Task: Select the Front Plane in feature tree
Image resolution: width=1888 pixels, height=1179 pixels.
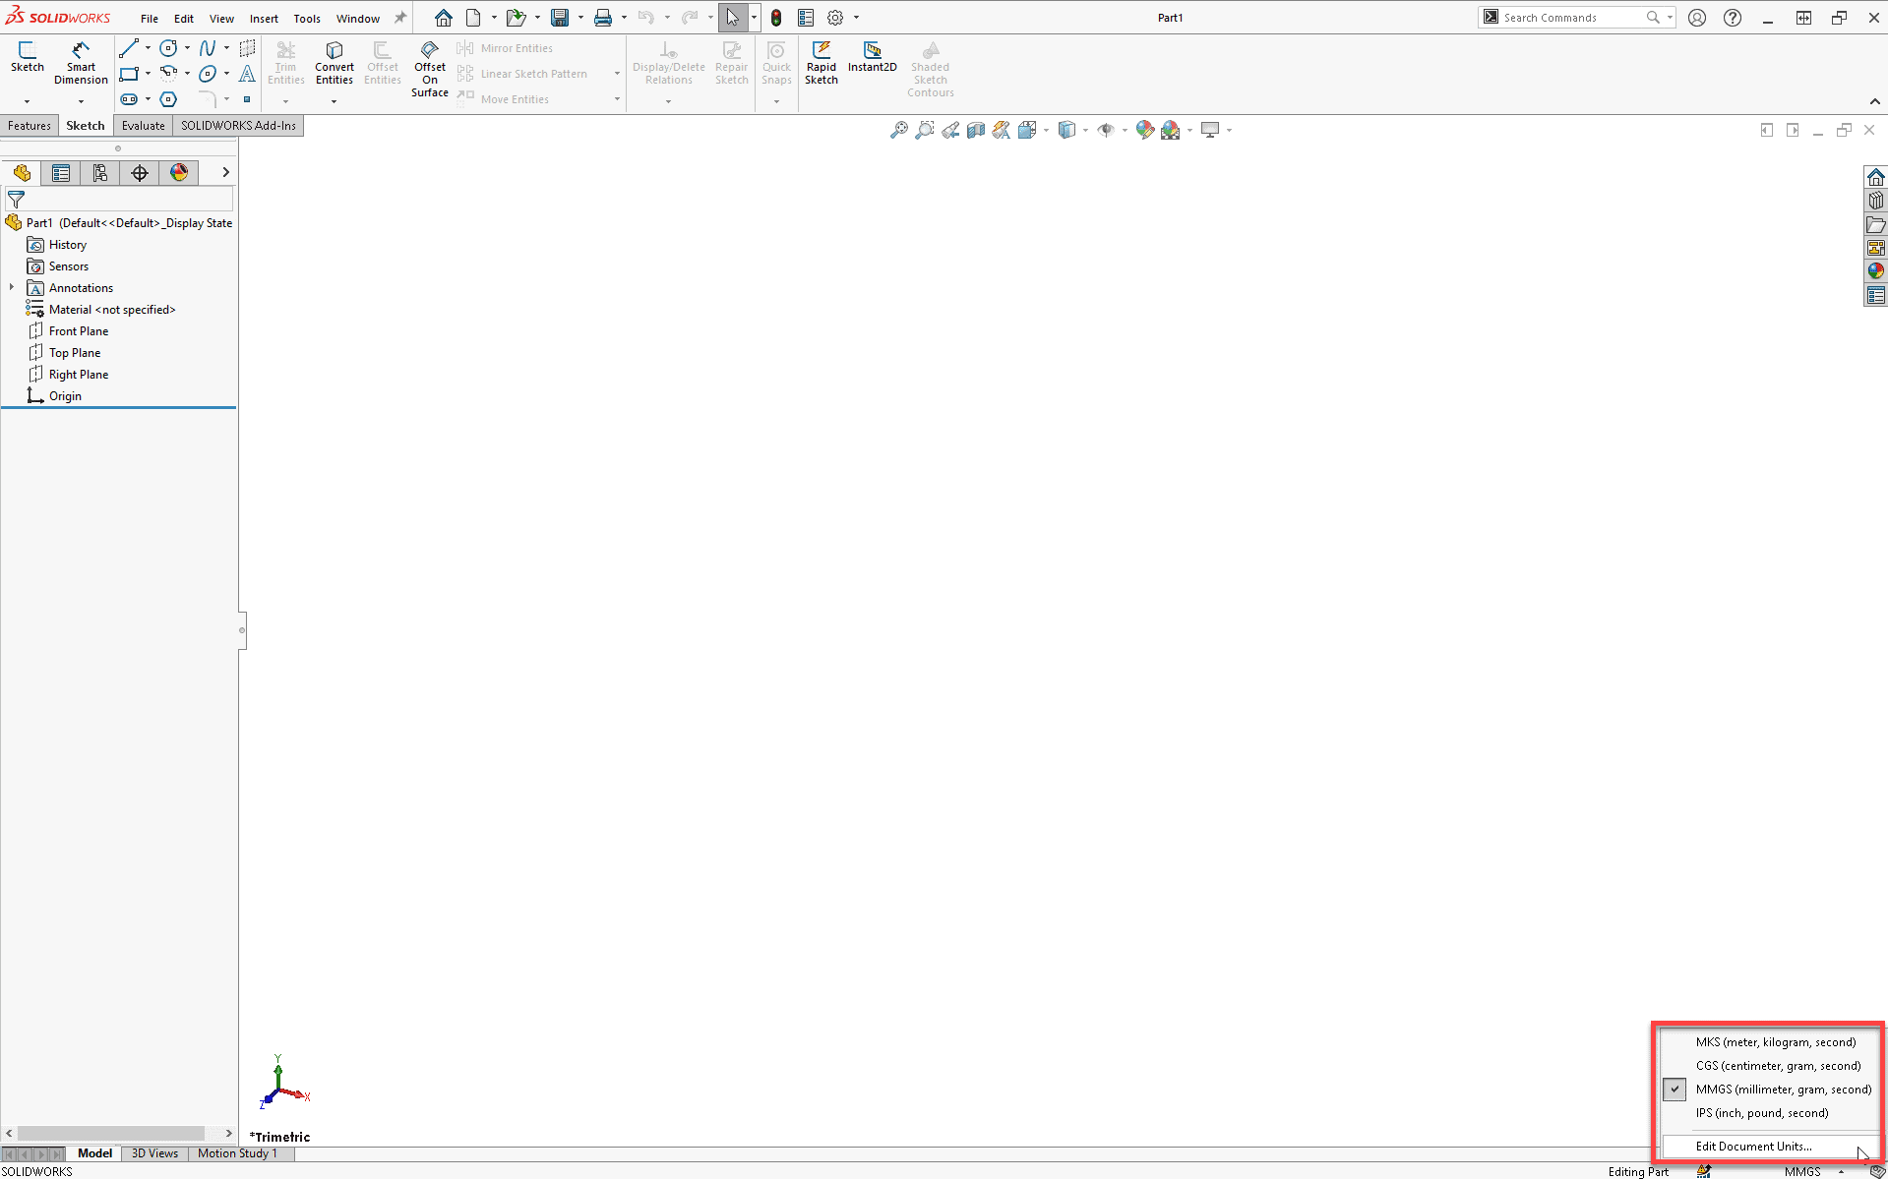Action: point(79,331)
